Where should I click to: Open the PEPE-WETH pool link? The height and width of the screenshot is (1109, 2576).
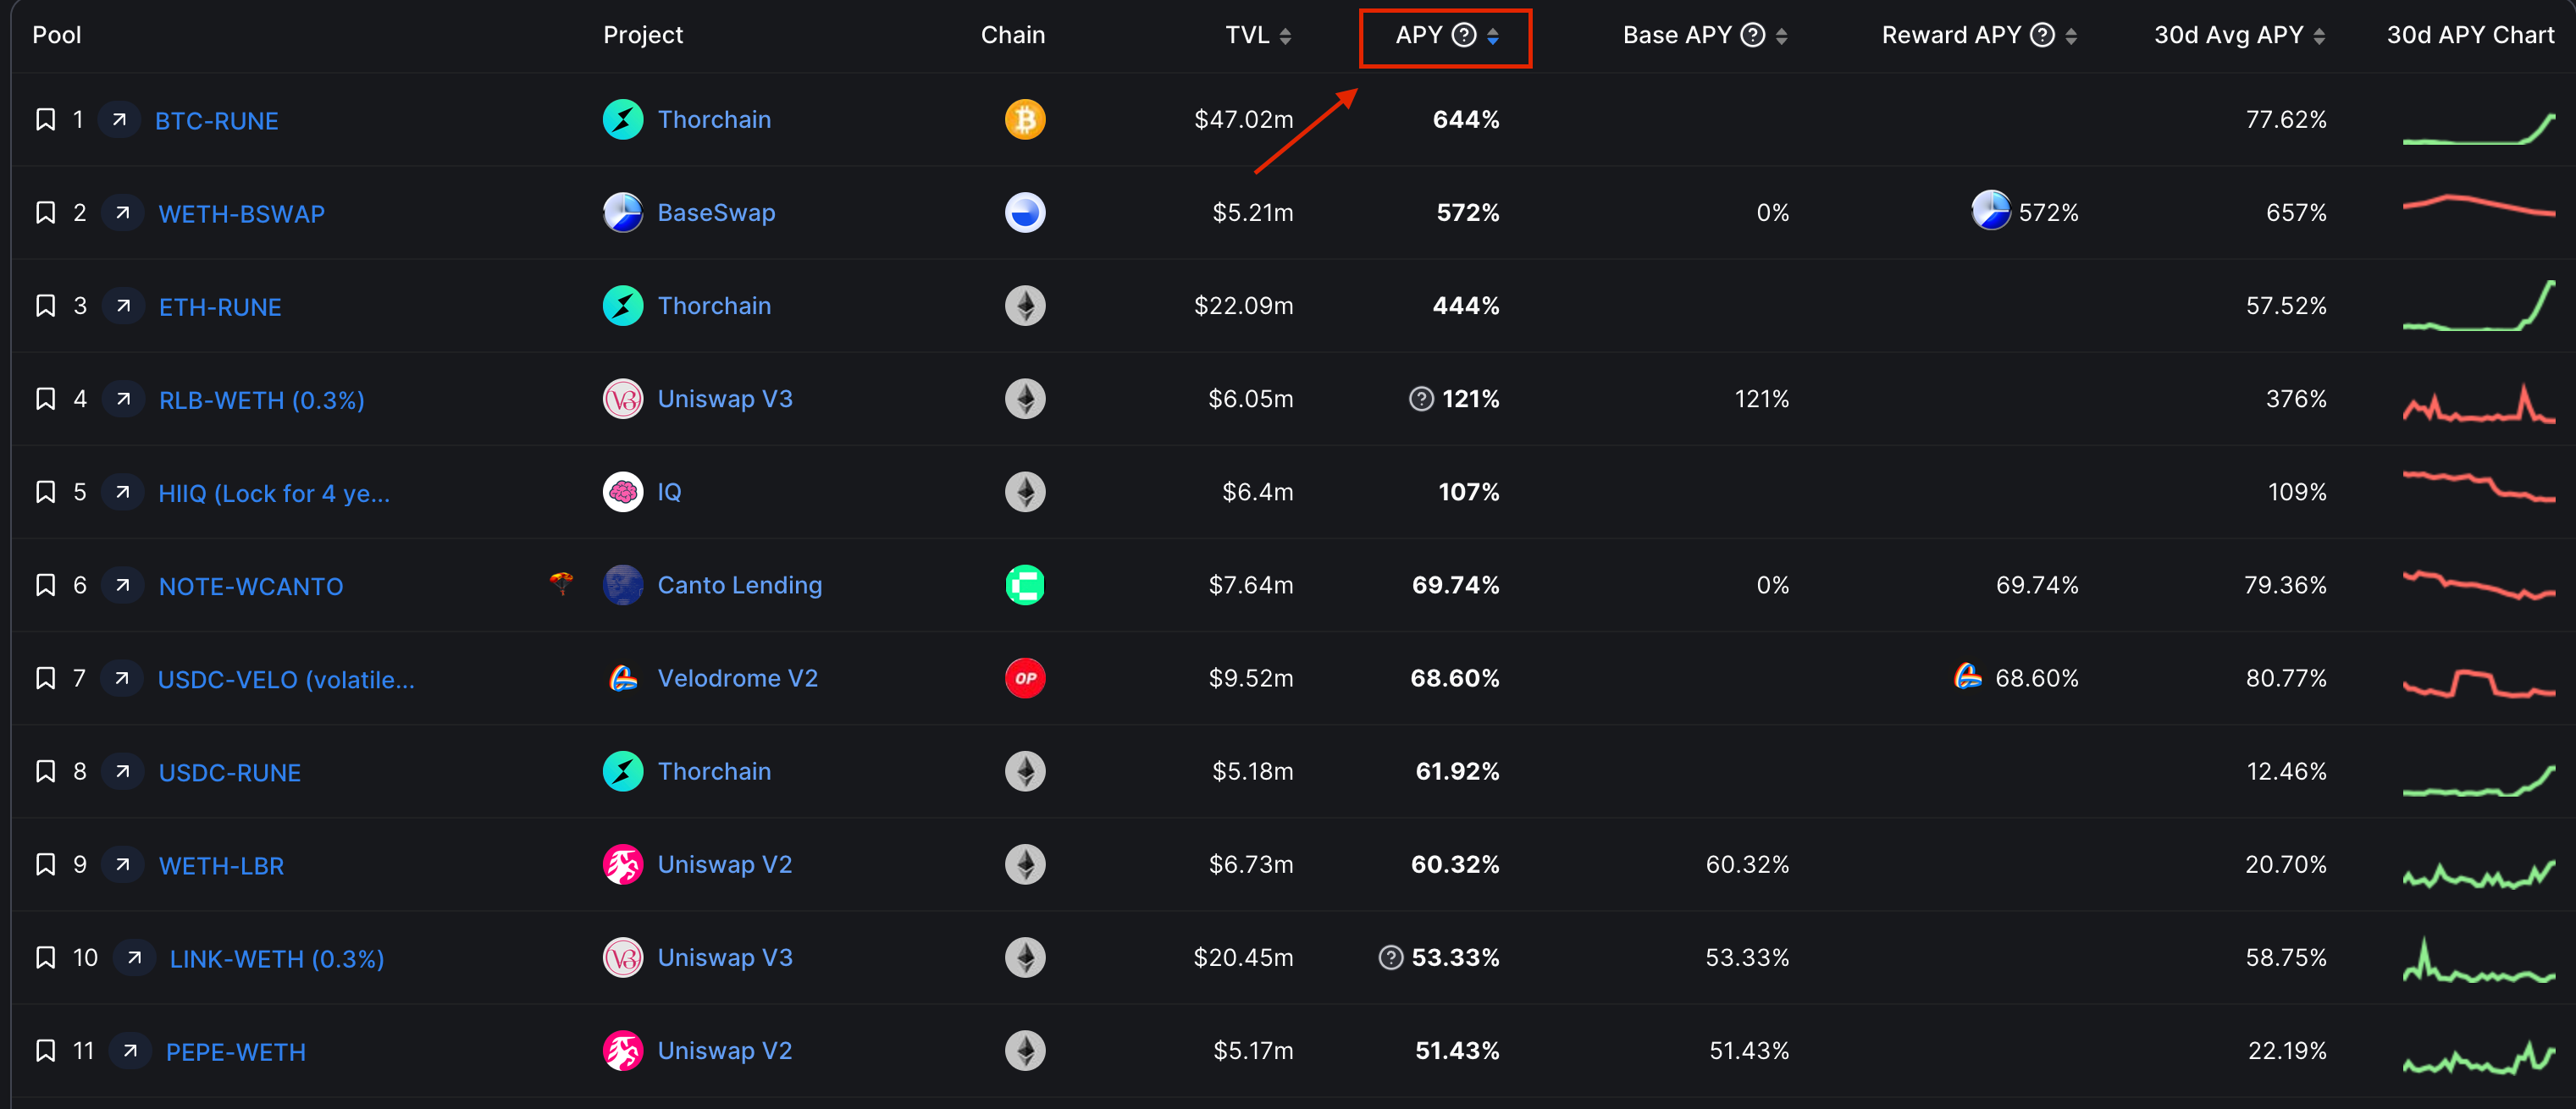click(x=236, y=1052)
